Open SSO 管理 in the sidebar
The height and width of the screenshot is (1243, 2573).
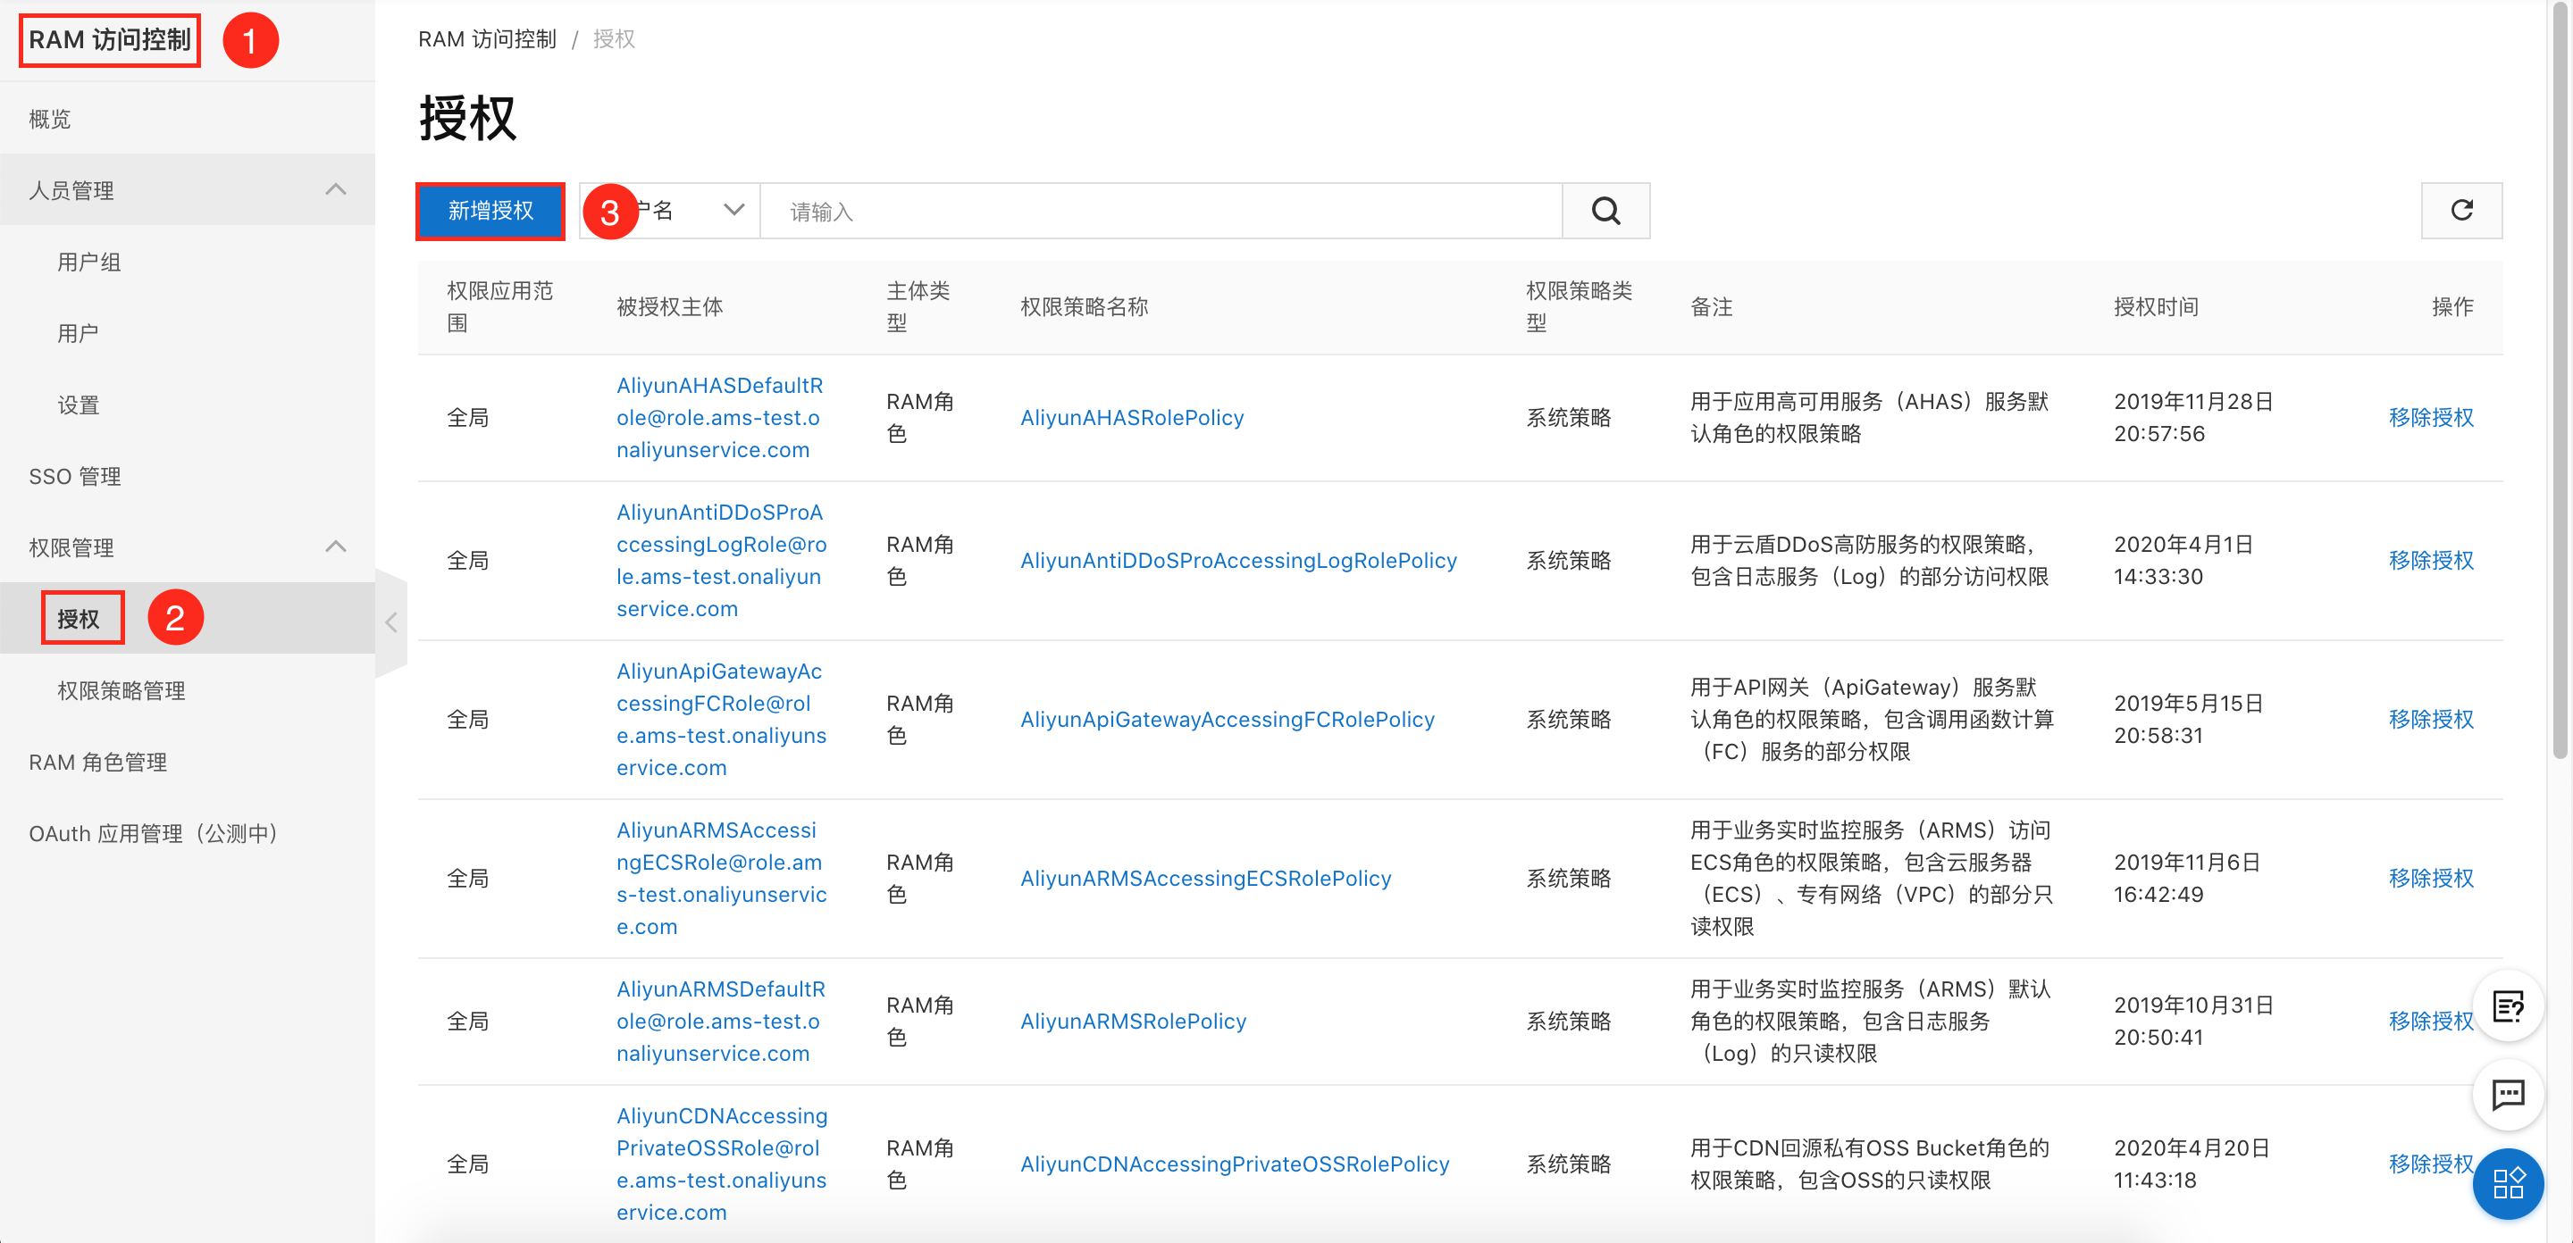pos(75,476)
